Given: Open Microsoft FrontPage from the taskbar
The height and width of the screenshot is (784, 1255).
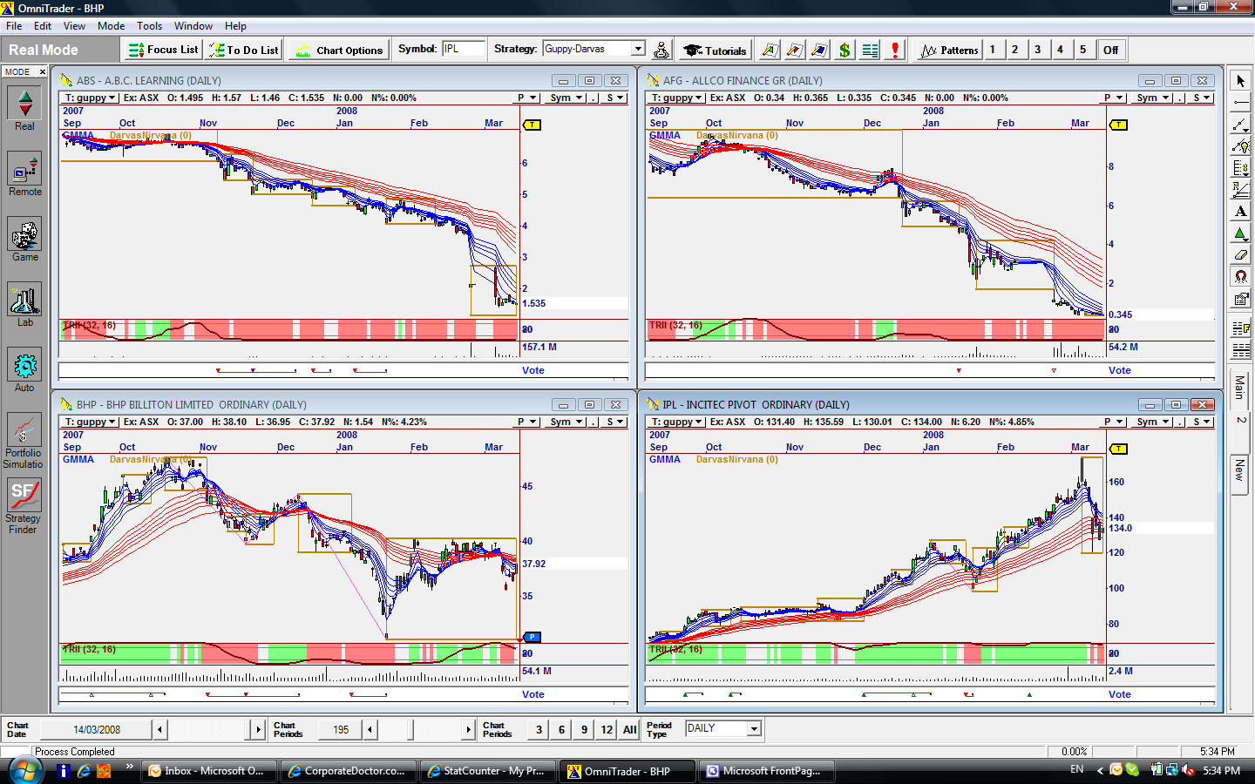Looking at the screenshot, I should pos(769,771).
